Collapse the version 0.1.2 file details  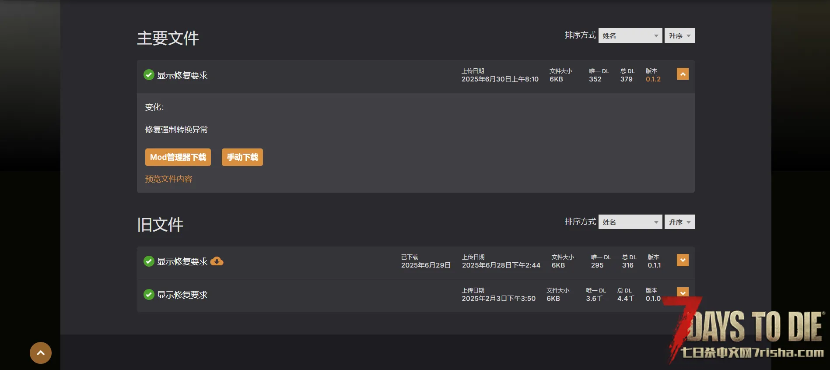tap(683, 74)
